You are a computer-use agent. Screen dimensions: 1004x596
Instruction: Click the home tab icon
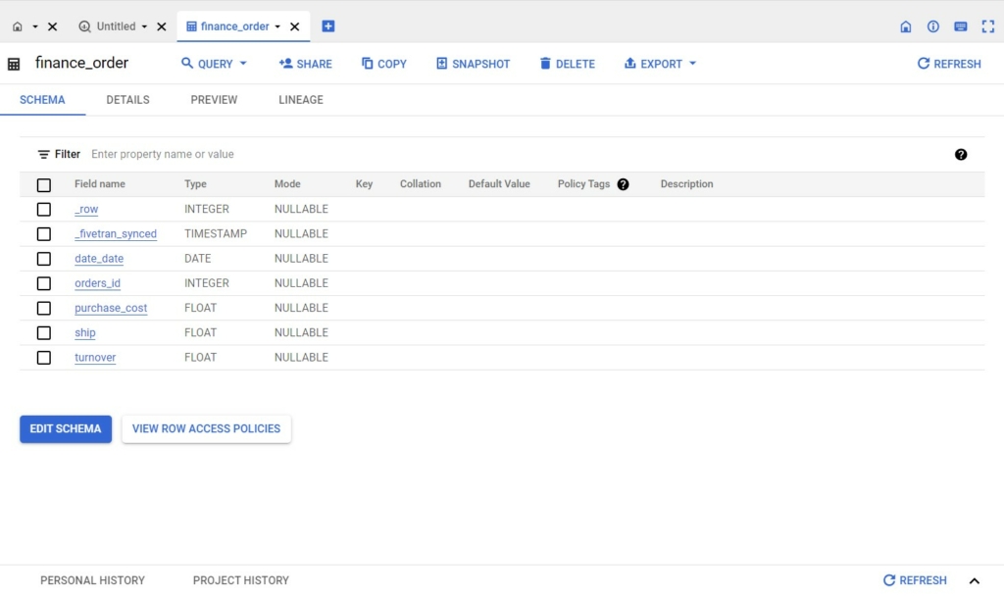tap(18, 26)
